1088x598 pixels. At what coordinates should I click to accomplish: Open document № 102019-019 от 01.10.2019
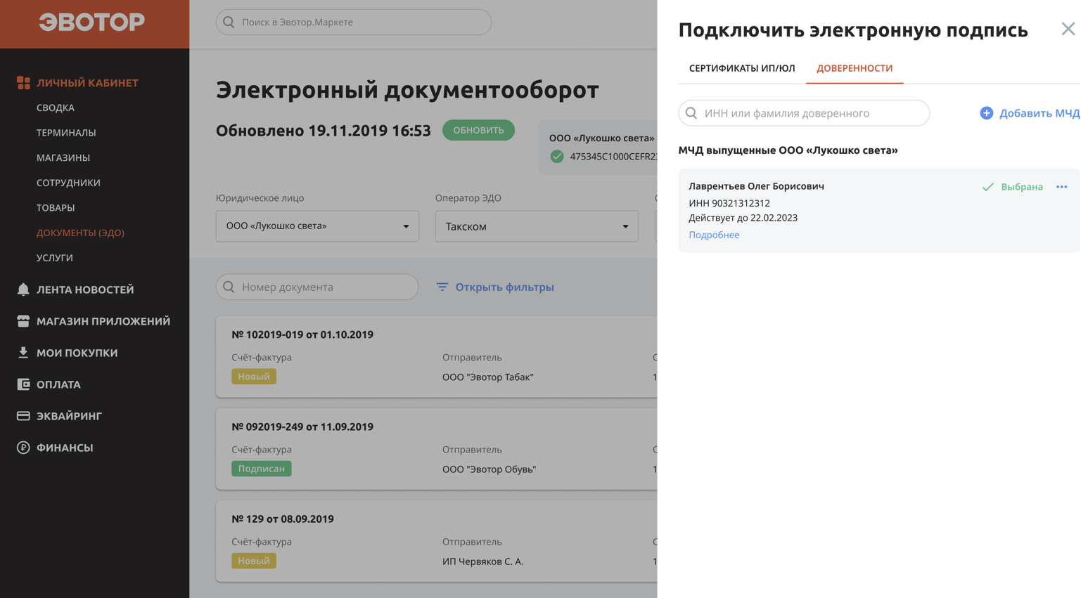tap(302, 334)
